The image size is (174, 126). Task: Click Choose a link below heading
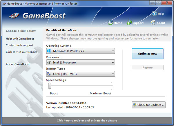pos(21,31)
